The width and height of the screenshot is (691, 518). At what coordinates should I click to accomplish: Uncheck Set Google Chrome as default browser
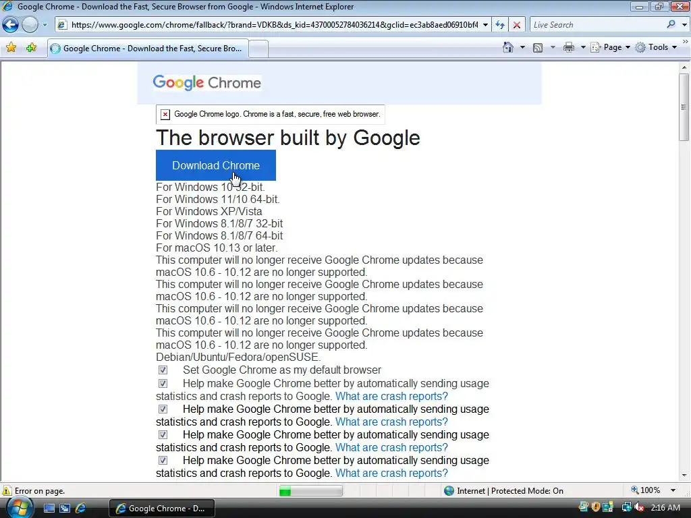[163, 370]
